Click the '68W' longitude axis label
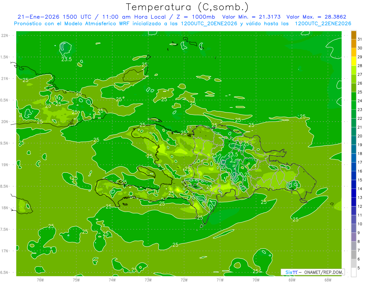 328,280
